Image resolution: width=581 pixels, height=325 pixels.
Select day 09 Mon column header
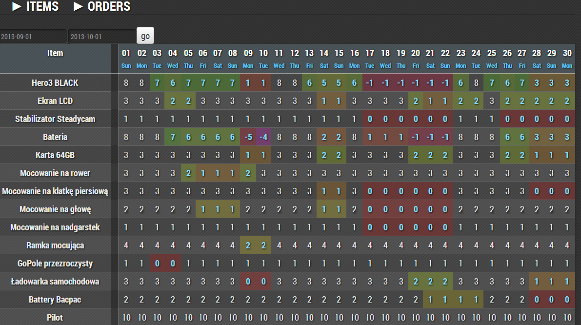pyautogui.click(x=248, y=59)
